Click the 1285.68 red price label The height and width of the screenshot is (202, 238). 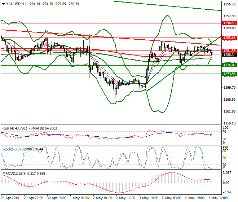[x=229, y=38]
